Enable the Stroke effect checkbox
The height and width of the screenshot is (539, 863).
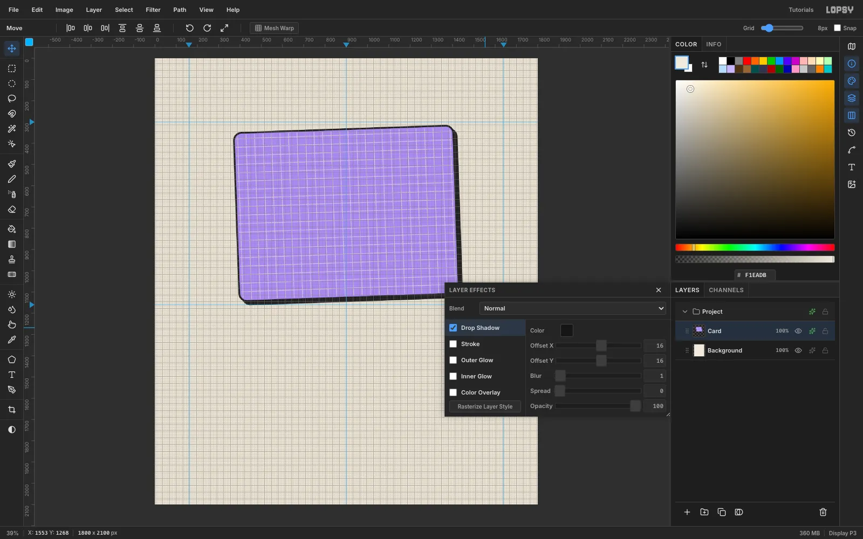coord(453,344)
